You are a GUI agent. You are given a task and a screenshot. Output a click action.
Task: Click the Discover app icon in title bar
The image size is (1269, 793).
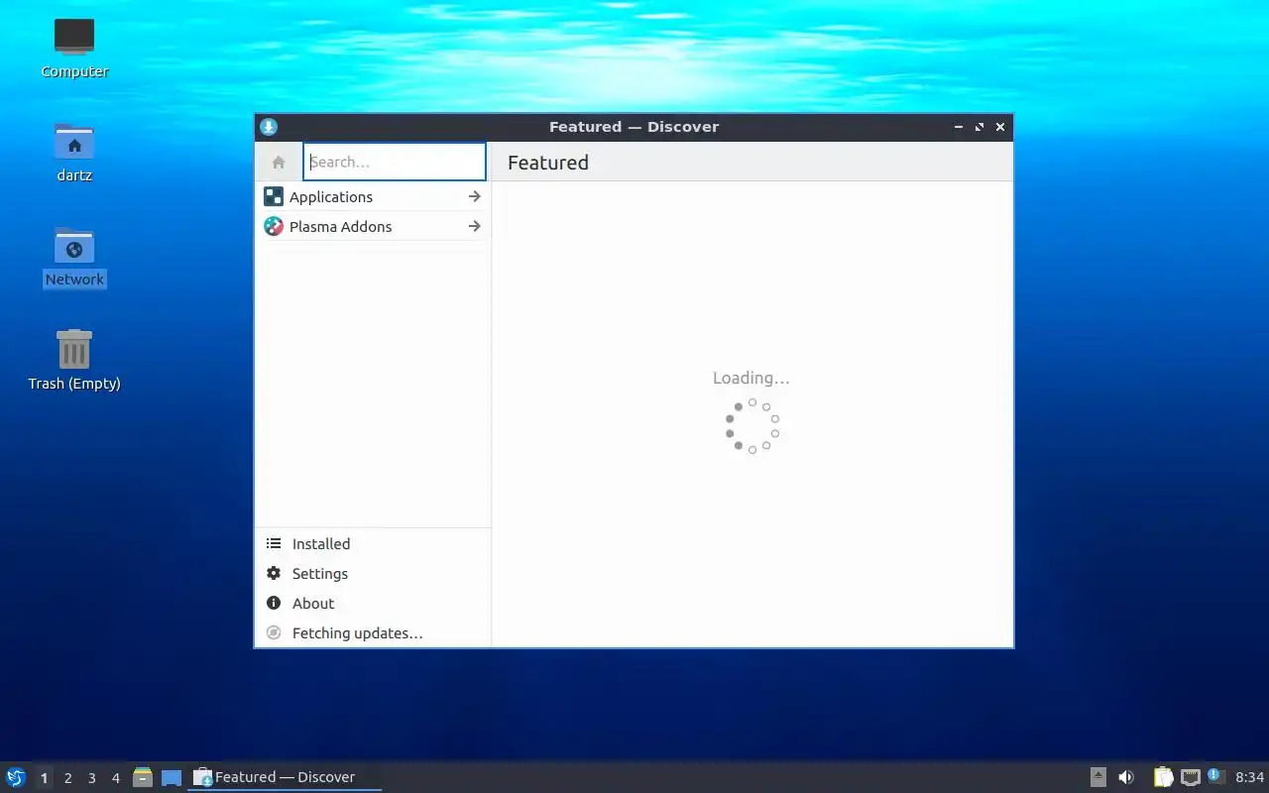[x=269, y=127]
